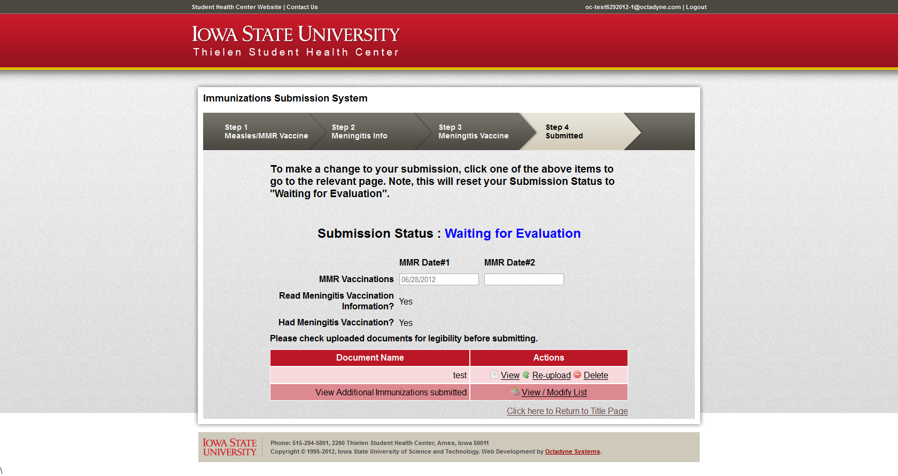Click here to Return to Title Page
898x476 pixels.
click(x=567, y=411)
